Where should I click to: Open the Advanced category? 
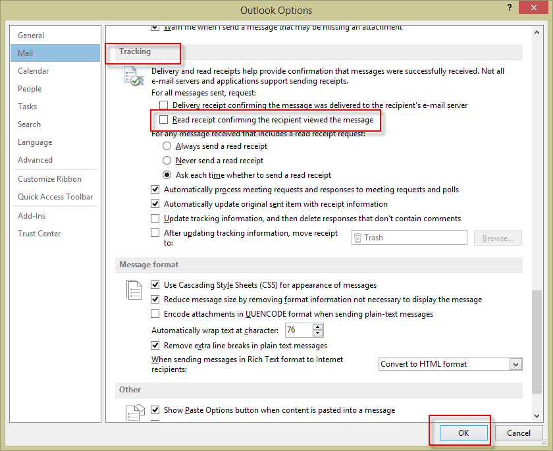[55, 160]
